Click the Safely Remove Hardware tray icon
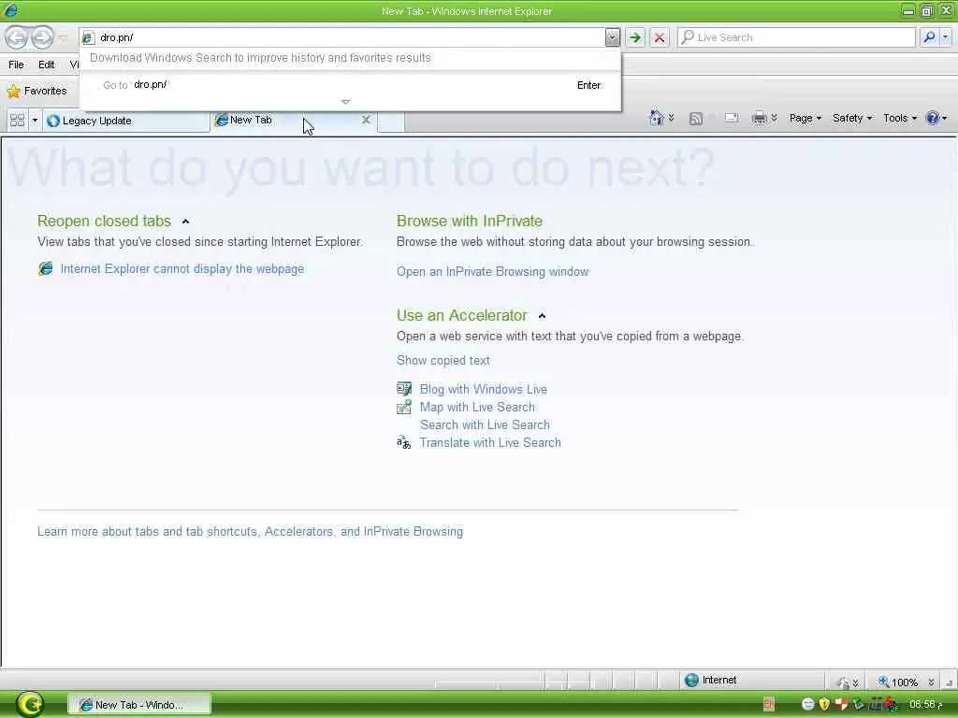Viewport: 958px width, 718px height. coord(859,704)
